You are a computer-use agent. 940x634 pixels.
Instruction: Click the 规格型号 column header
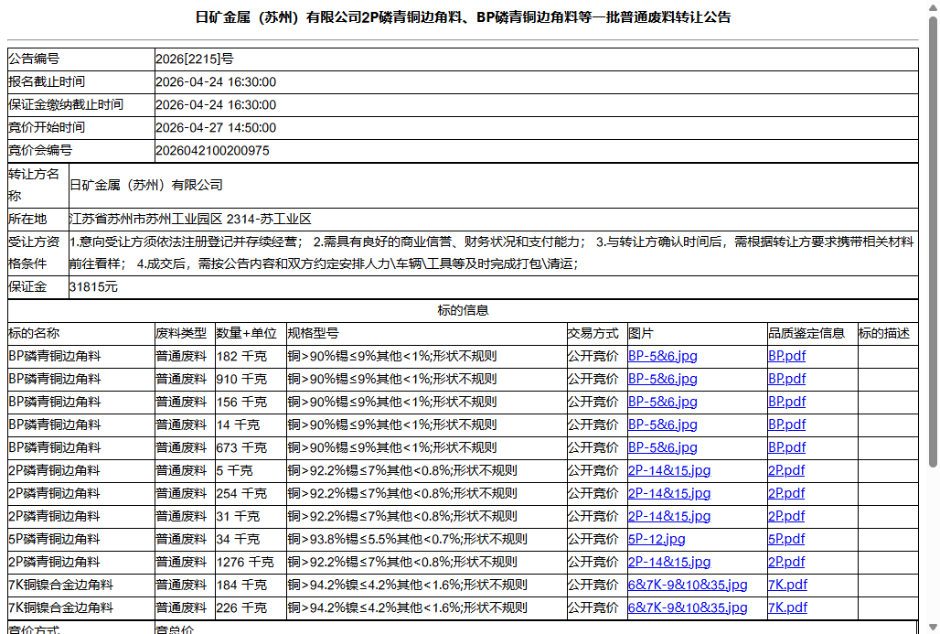coord(313,333)
